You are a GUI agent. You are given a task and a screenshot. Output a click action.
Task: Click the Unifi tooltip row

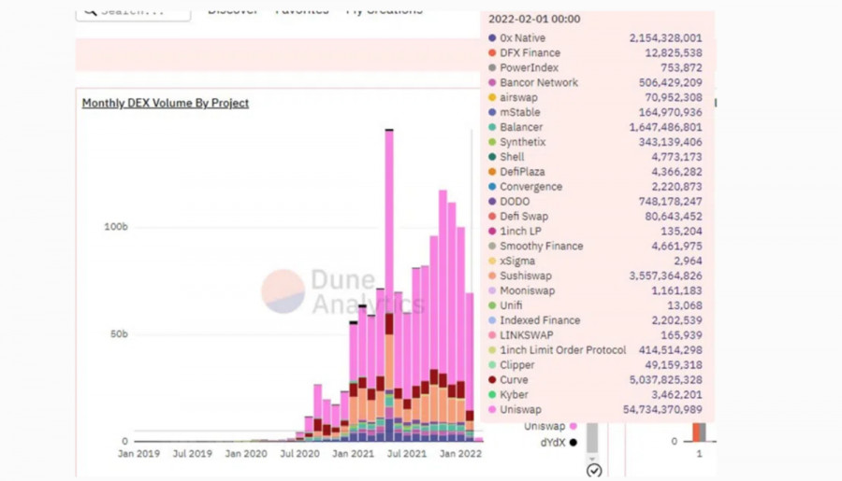[595, 305]
